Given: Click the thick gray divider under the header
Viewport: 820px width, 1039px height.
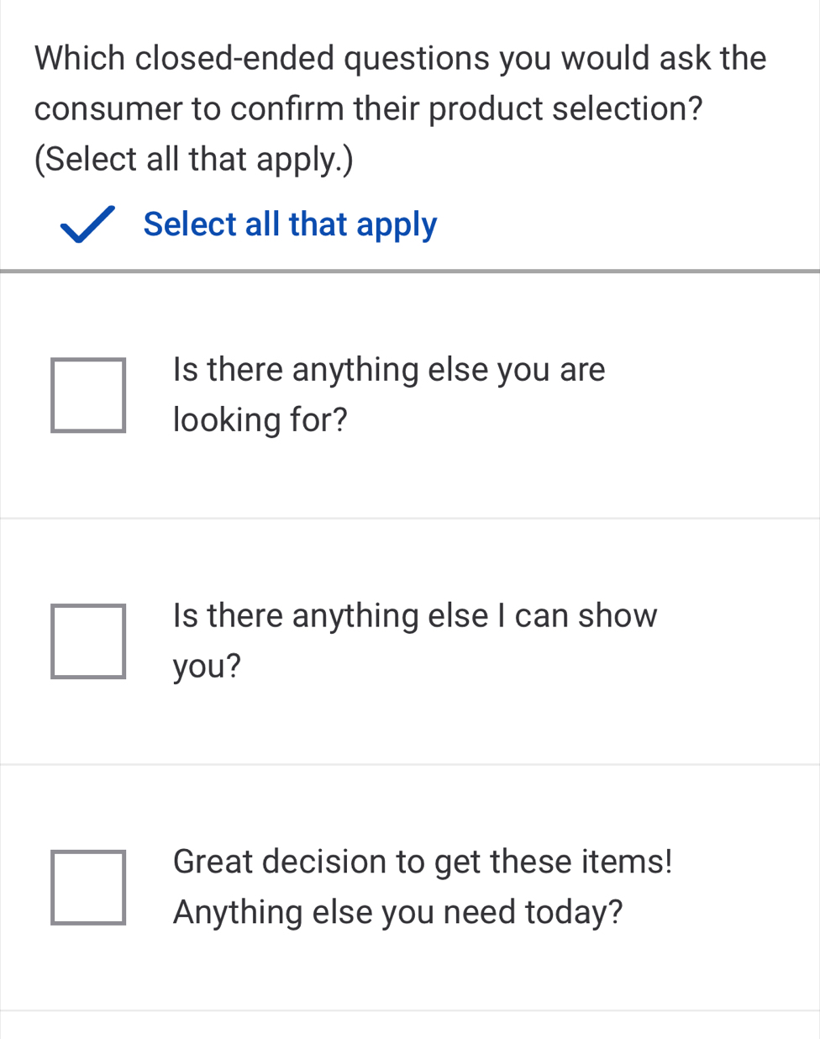Looking at the screenshot, I should click(410, 271).
